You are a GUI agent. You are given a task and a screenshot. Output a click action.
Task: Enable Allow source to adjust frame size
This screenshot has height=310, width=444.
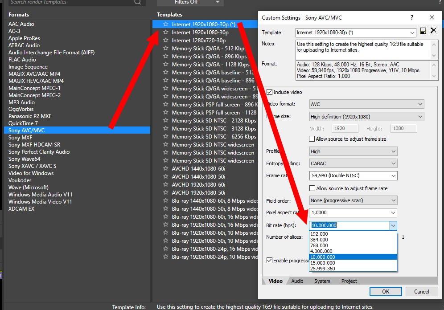click(312, 139)
